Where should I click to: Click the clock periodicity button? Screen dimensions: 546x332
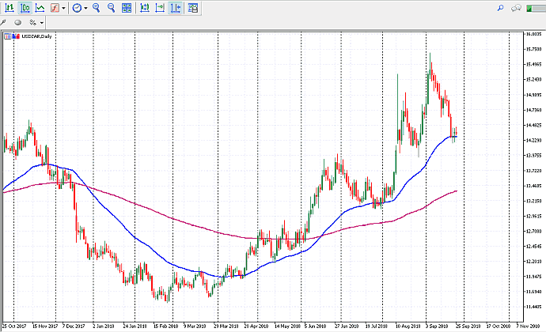click(77, 8)
